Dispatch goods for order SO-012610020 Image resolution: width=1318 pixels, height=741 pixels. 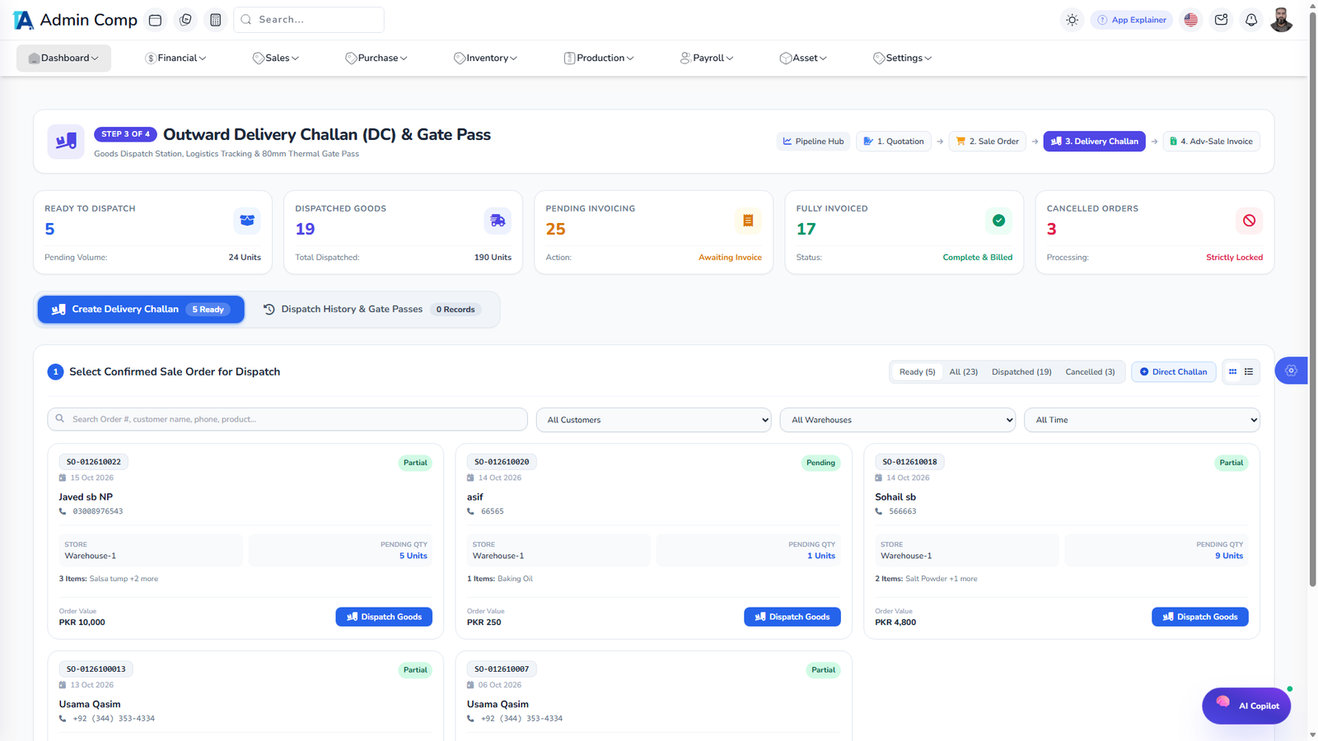coord(792,617)
